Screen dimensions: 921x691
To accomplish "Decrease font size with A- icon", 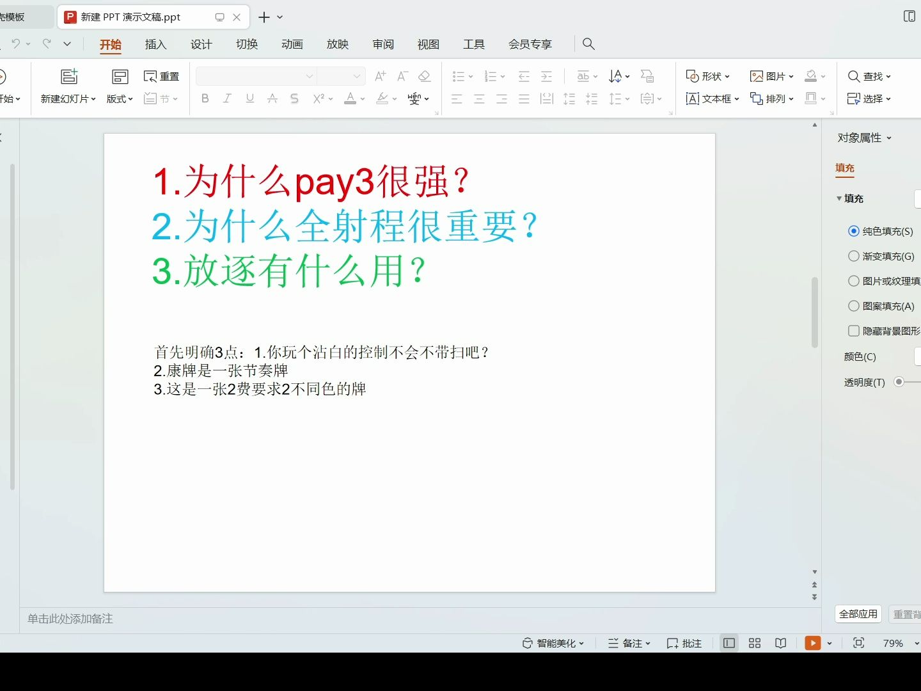I will tap(402, 76).
